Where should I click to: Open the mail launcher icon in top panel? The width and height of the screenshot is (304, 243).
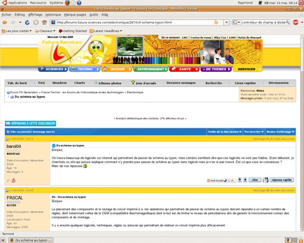[x=73, y=3]
